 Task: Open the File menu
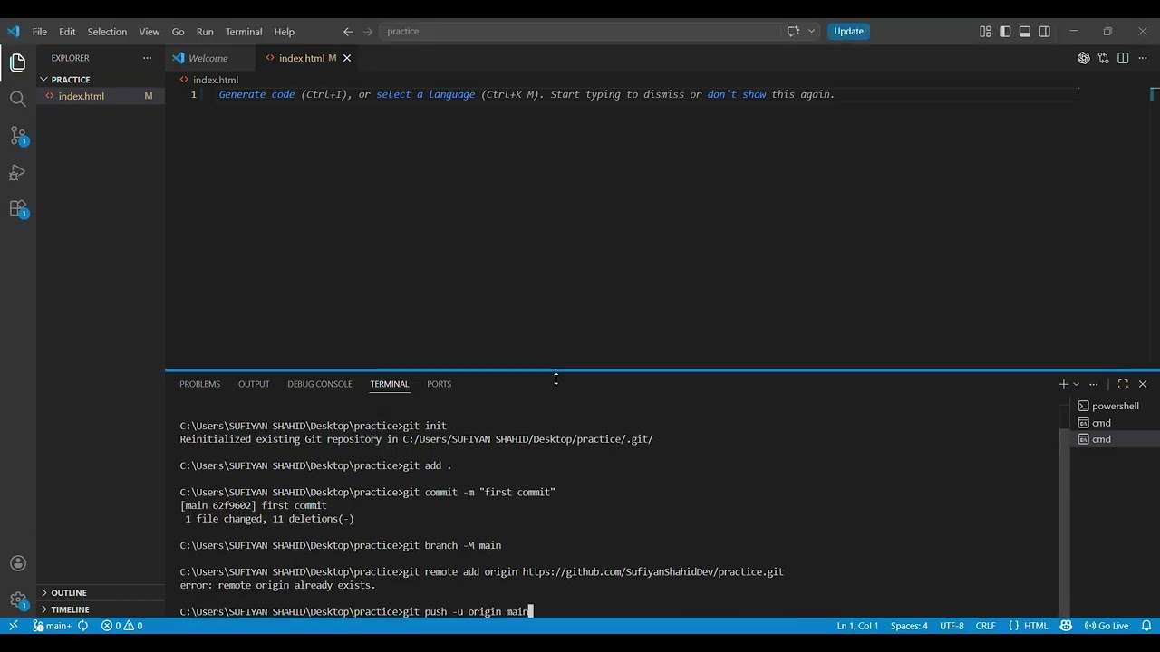click(40, 32)
